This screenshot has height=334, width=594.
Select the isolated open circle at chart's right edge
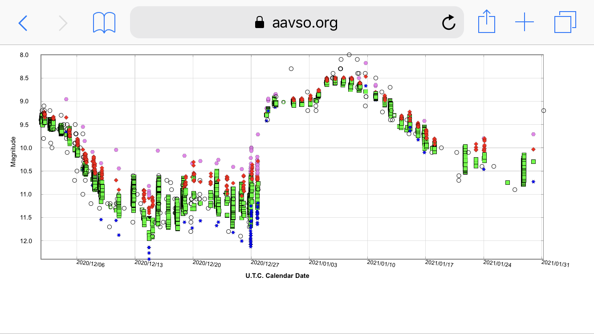544,110
